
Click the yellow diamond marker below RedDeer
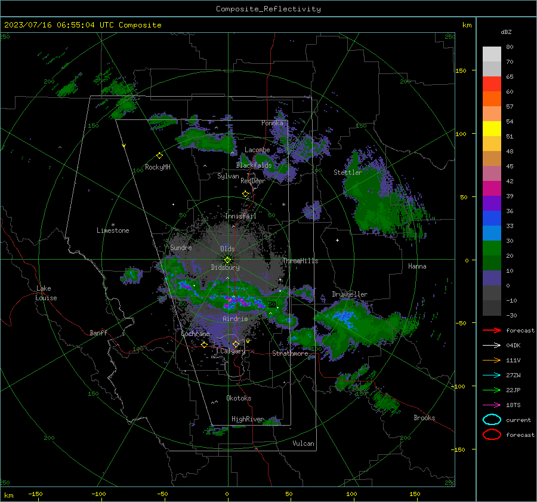pyautogui.click(x=246, y=194)
